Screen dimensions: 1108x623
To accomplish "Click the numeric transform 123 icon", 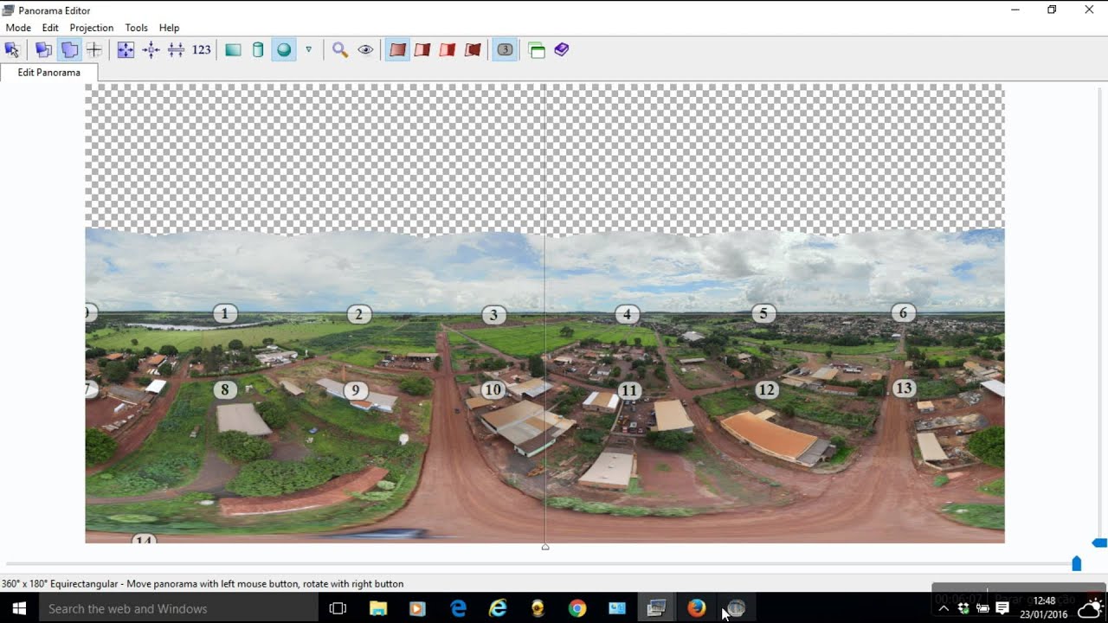I will click(202, 50).
